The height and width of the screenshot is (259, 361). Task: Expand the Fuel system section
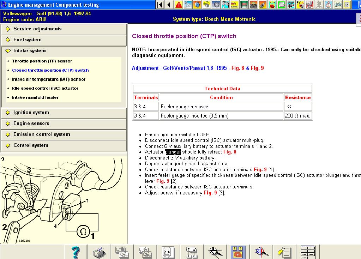(x=64, y=40)
